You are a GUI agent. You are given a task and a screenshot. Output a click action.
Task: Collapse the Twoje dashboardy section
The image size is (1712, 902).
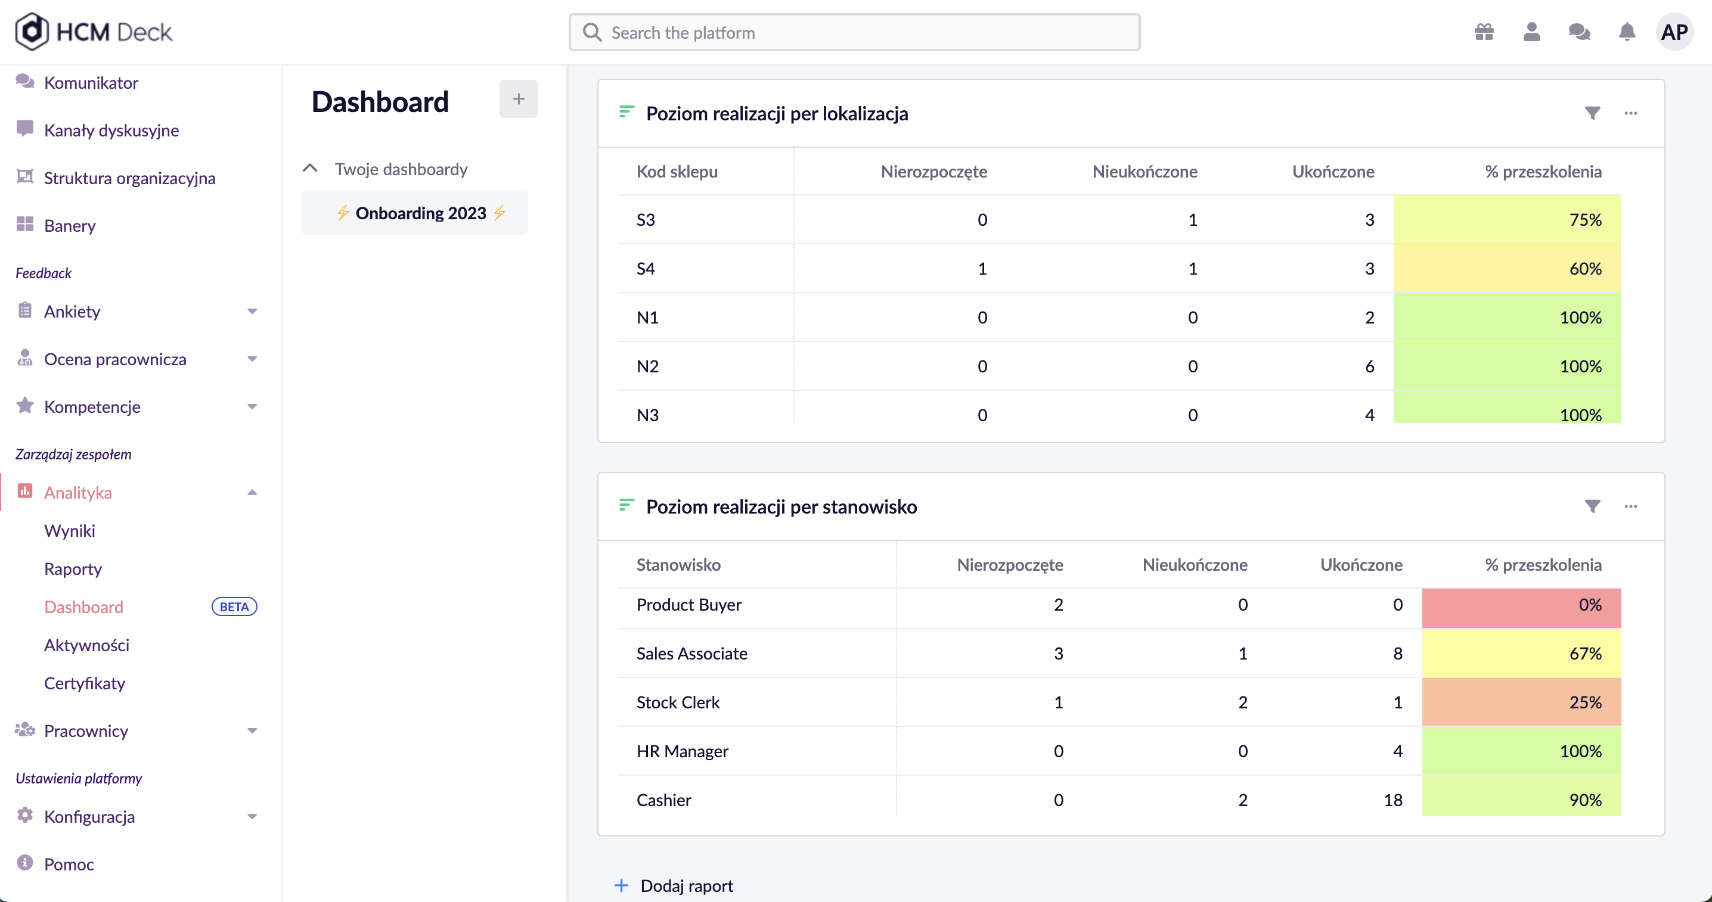tap(310, 169)
